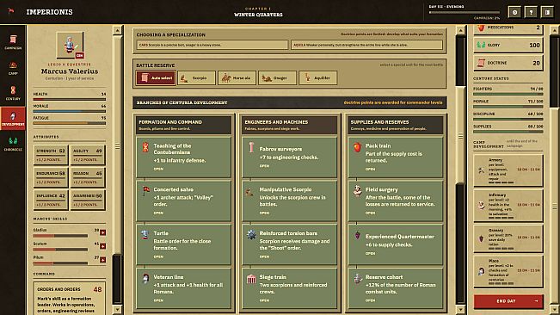Open the Campaign sidebar section

pos(13,42)
